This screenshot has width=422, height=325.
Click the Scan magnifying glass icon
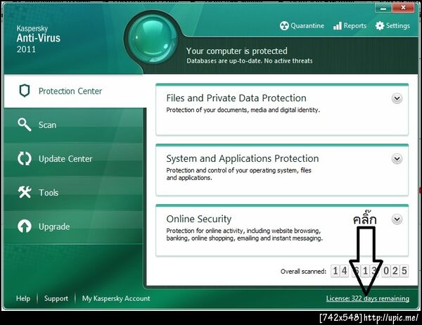25,125
